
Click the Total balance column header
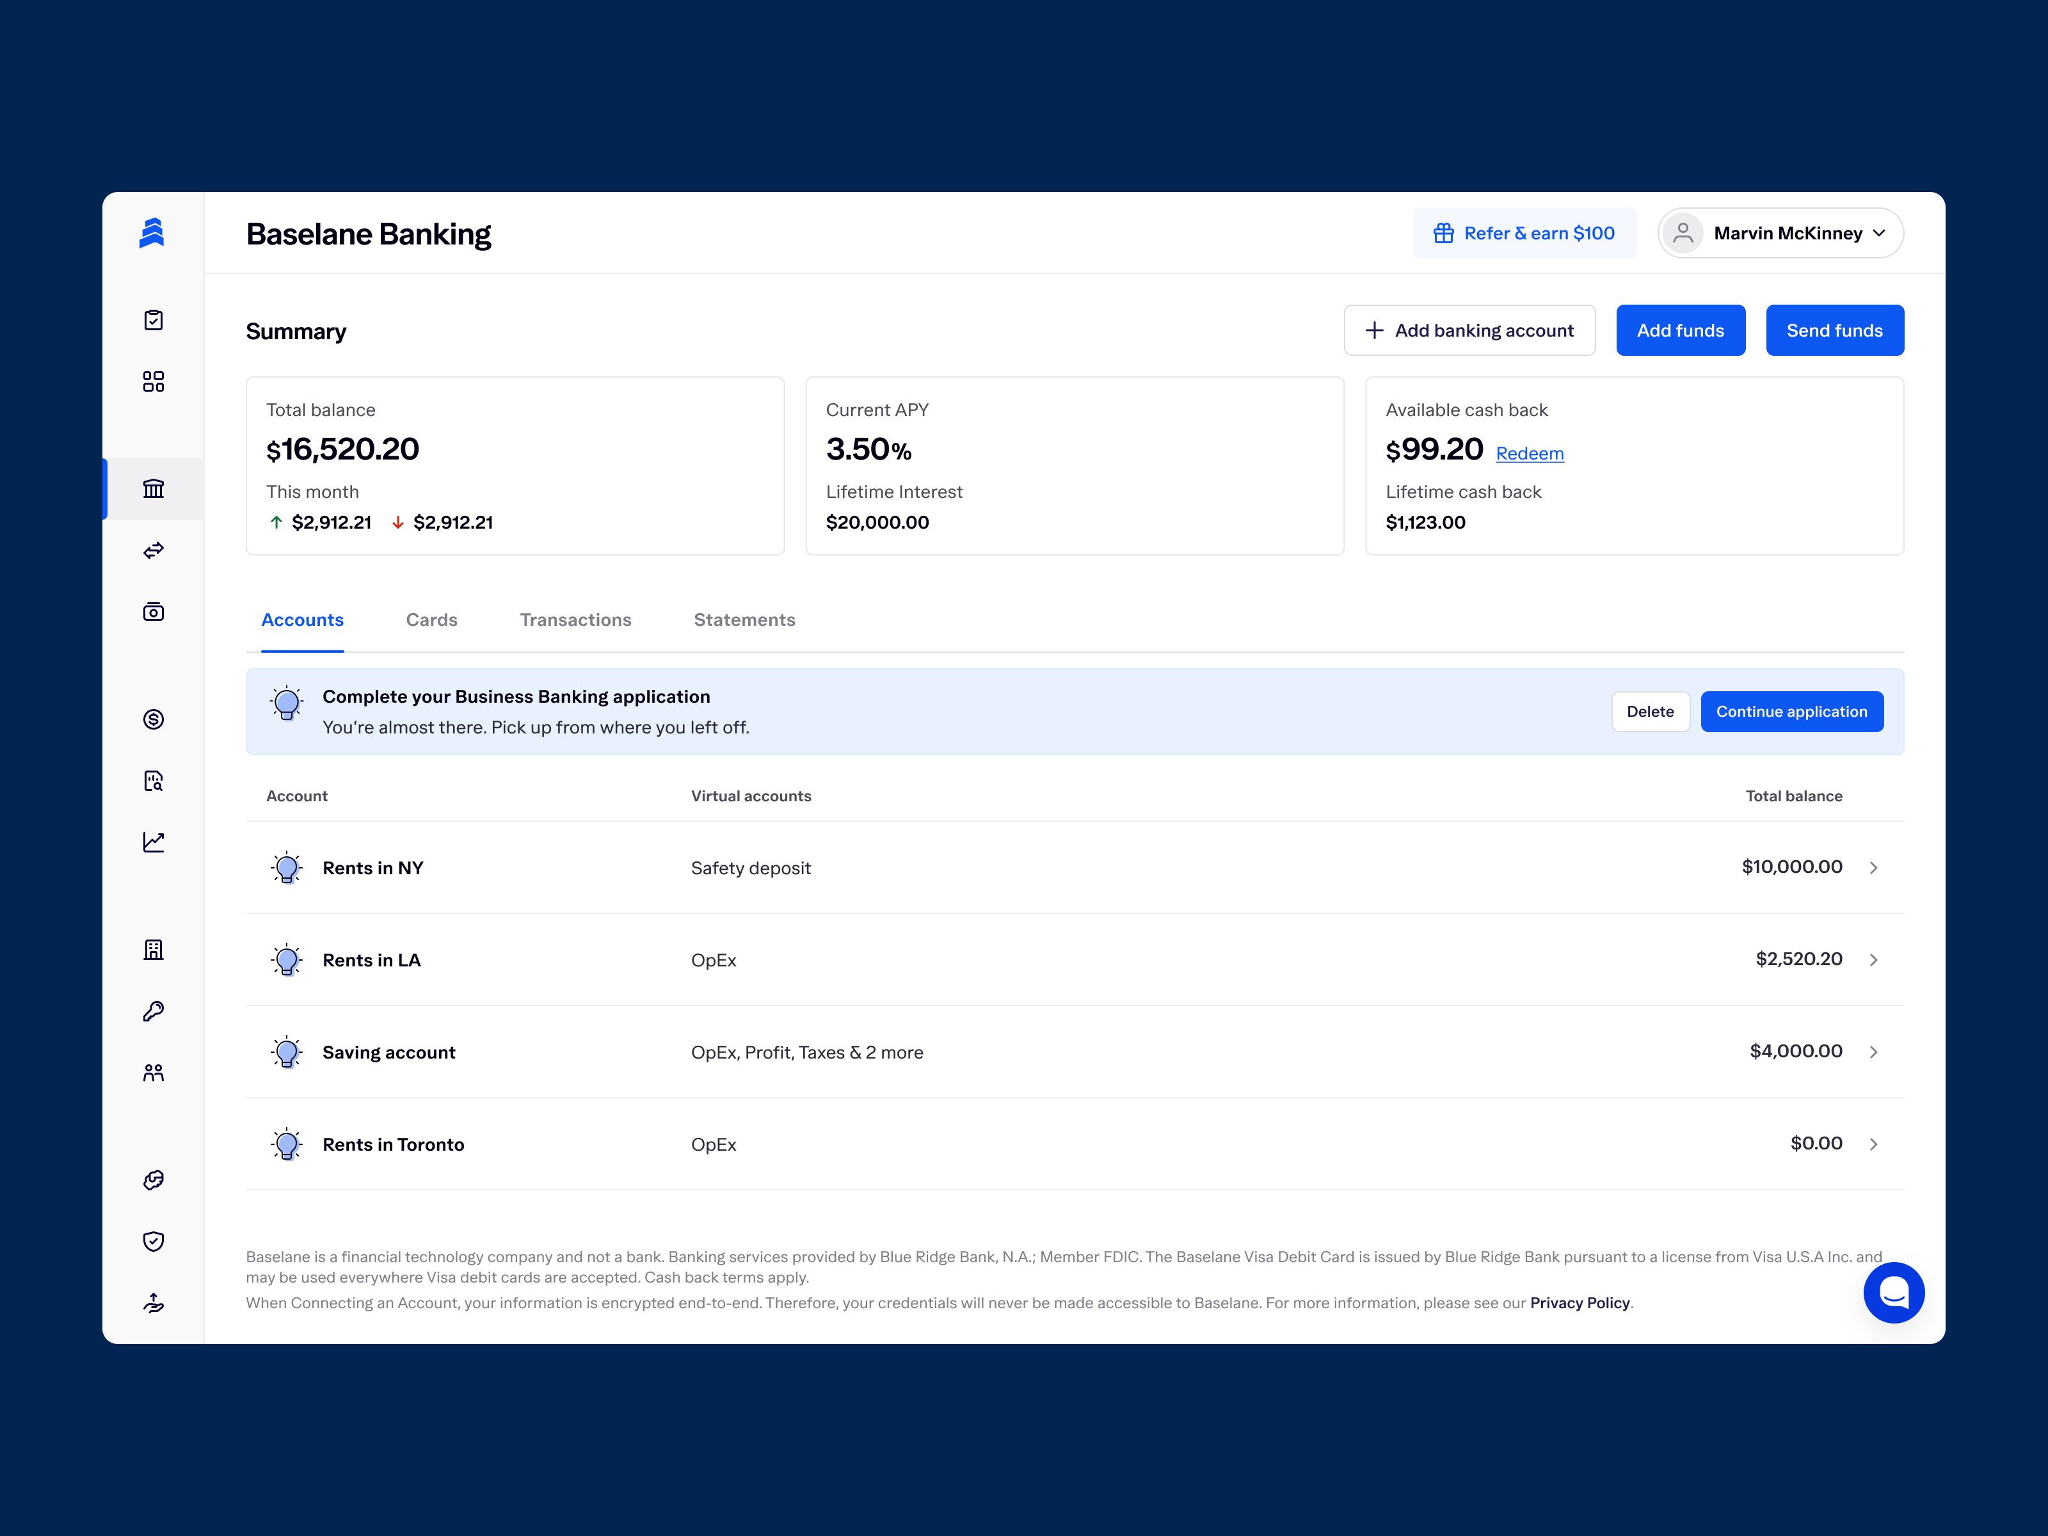(1793, 796)
